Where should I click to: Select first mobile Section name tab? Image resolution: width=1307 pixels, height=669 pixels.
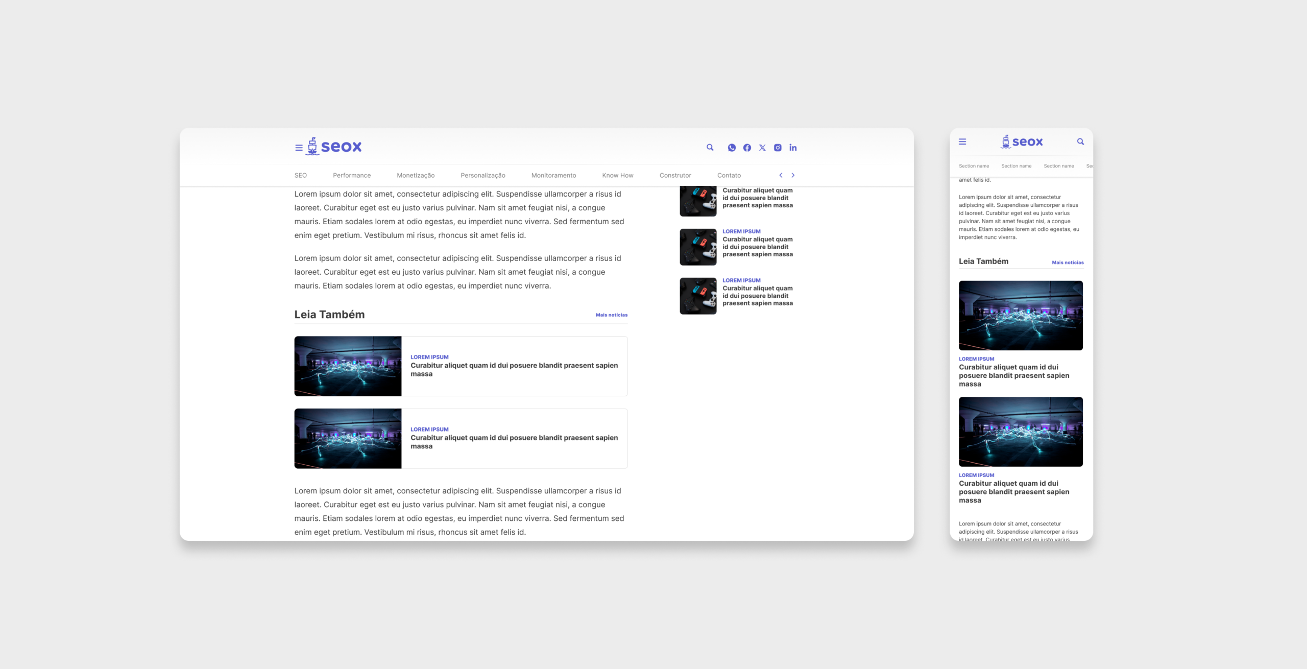click(974, 166)
